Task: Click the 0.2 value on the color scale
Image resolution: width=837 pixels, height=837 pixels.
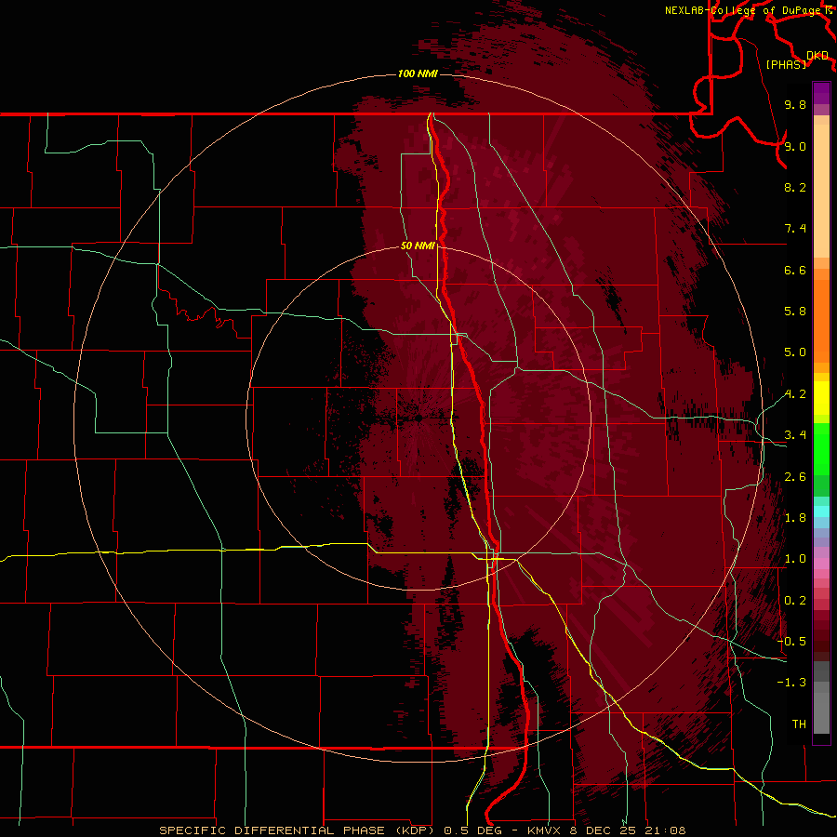Action: pos(795,601)
